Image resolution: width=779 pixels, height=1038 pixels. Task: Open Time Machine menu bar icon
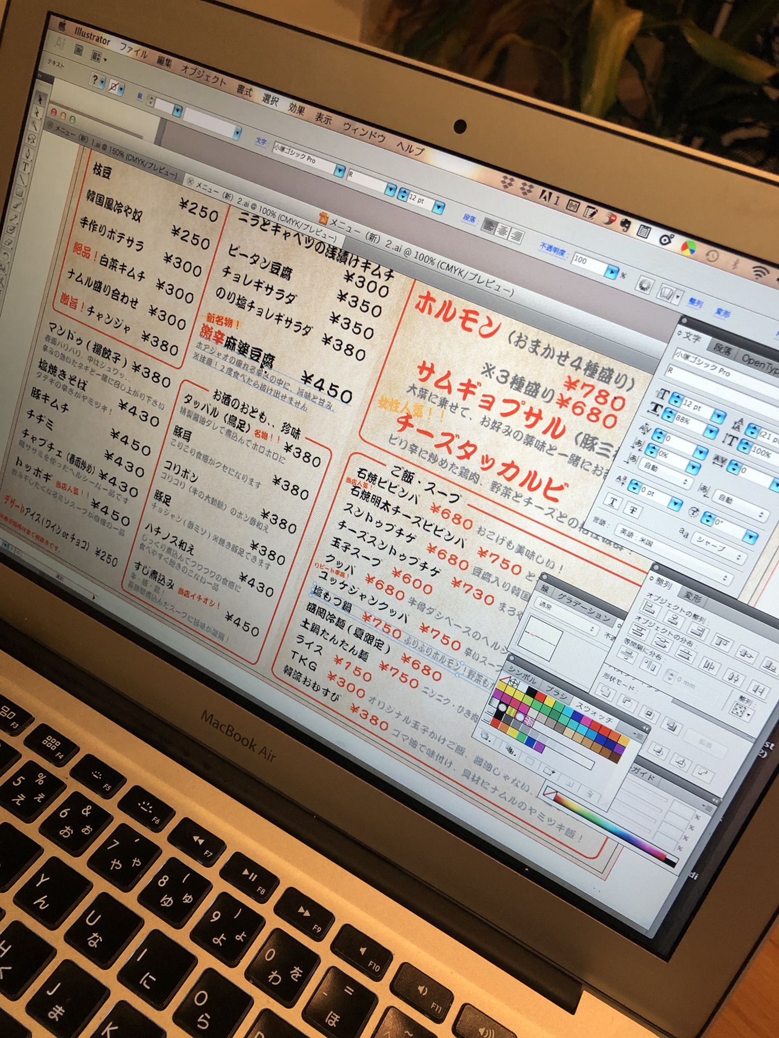[711, 255]
